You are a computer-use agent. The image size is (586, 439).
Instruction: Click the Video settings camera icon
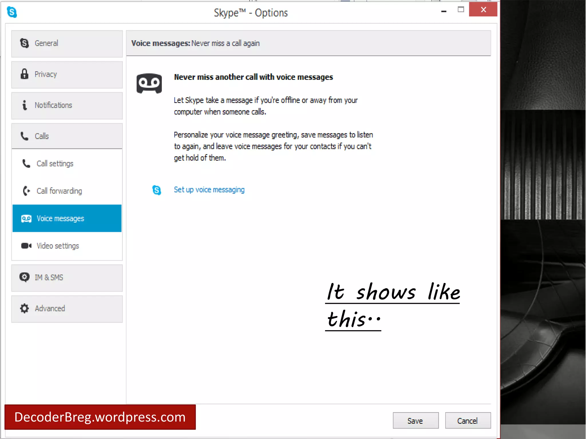tap(26, 246)
